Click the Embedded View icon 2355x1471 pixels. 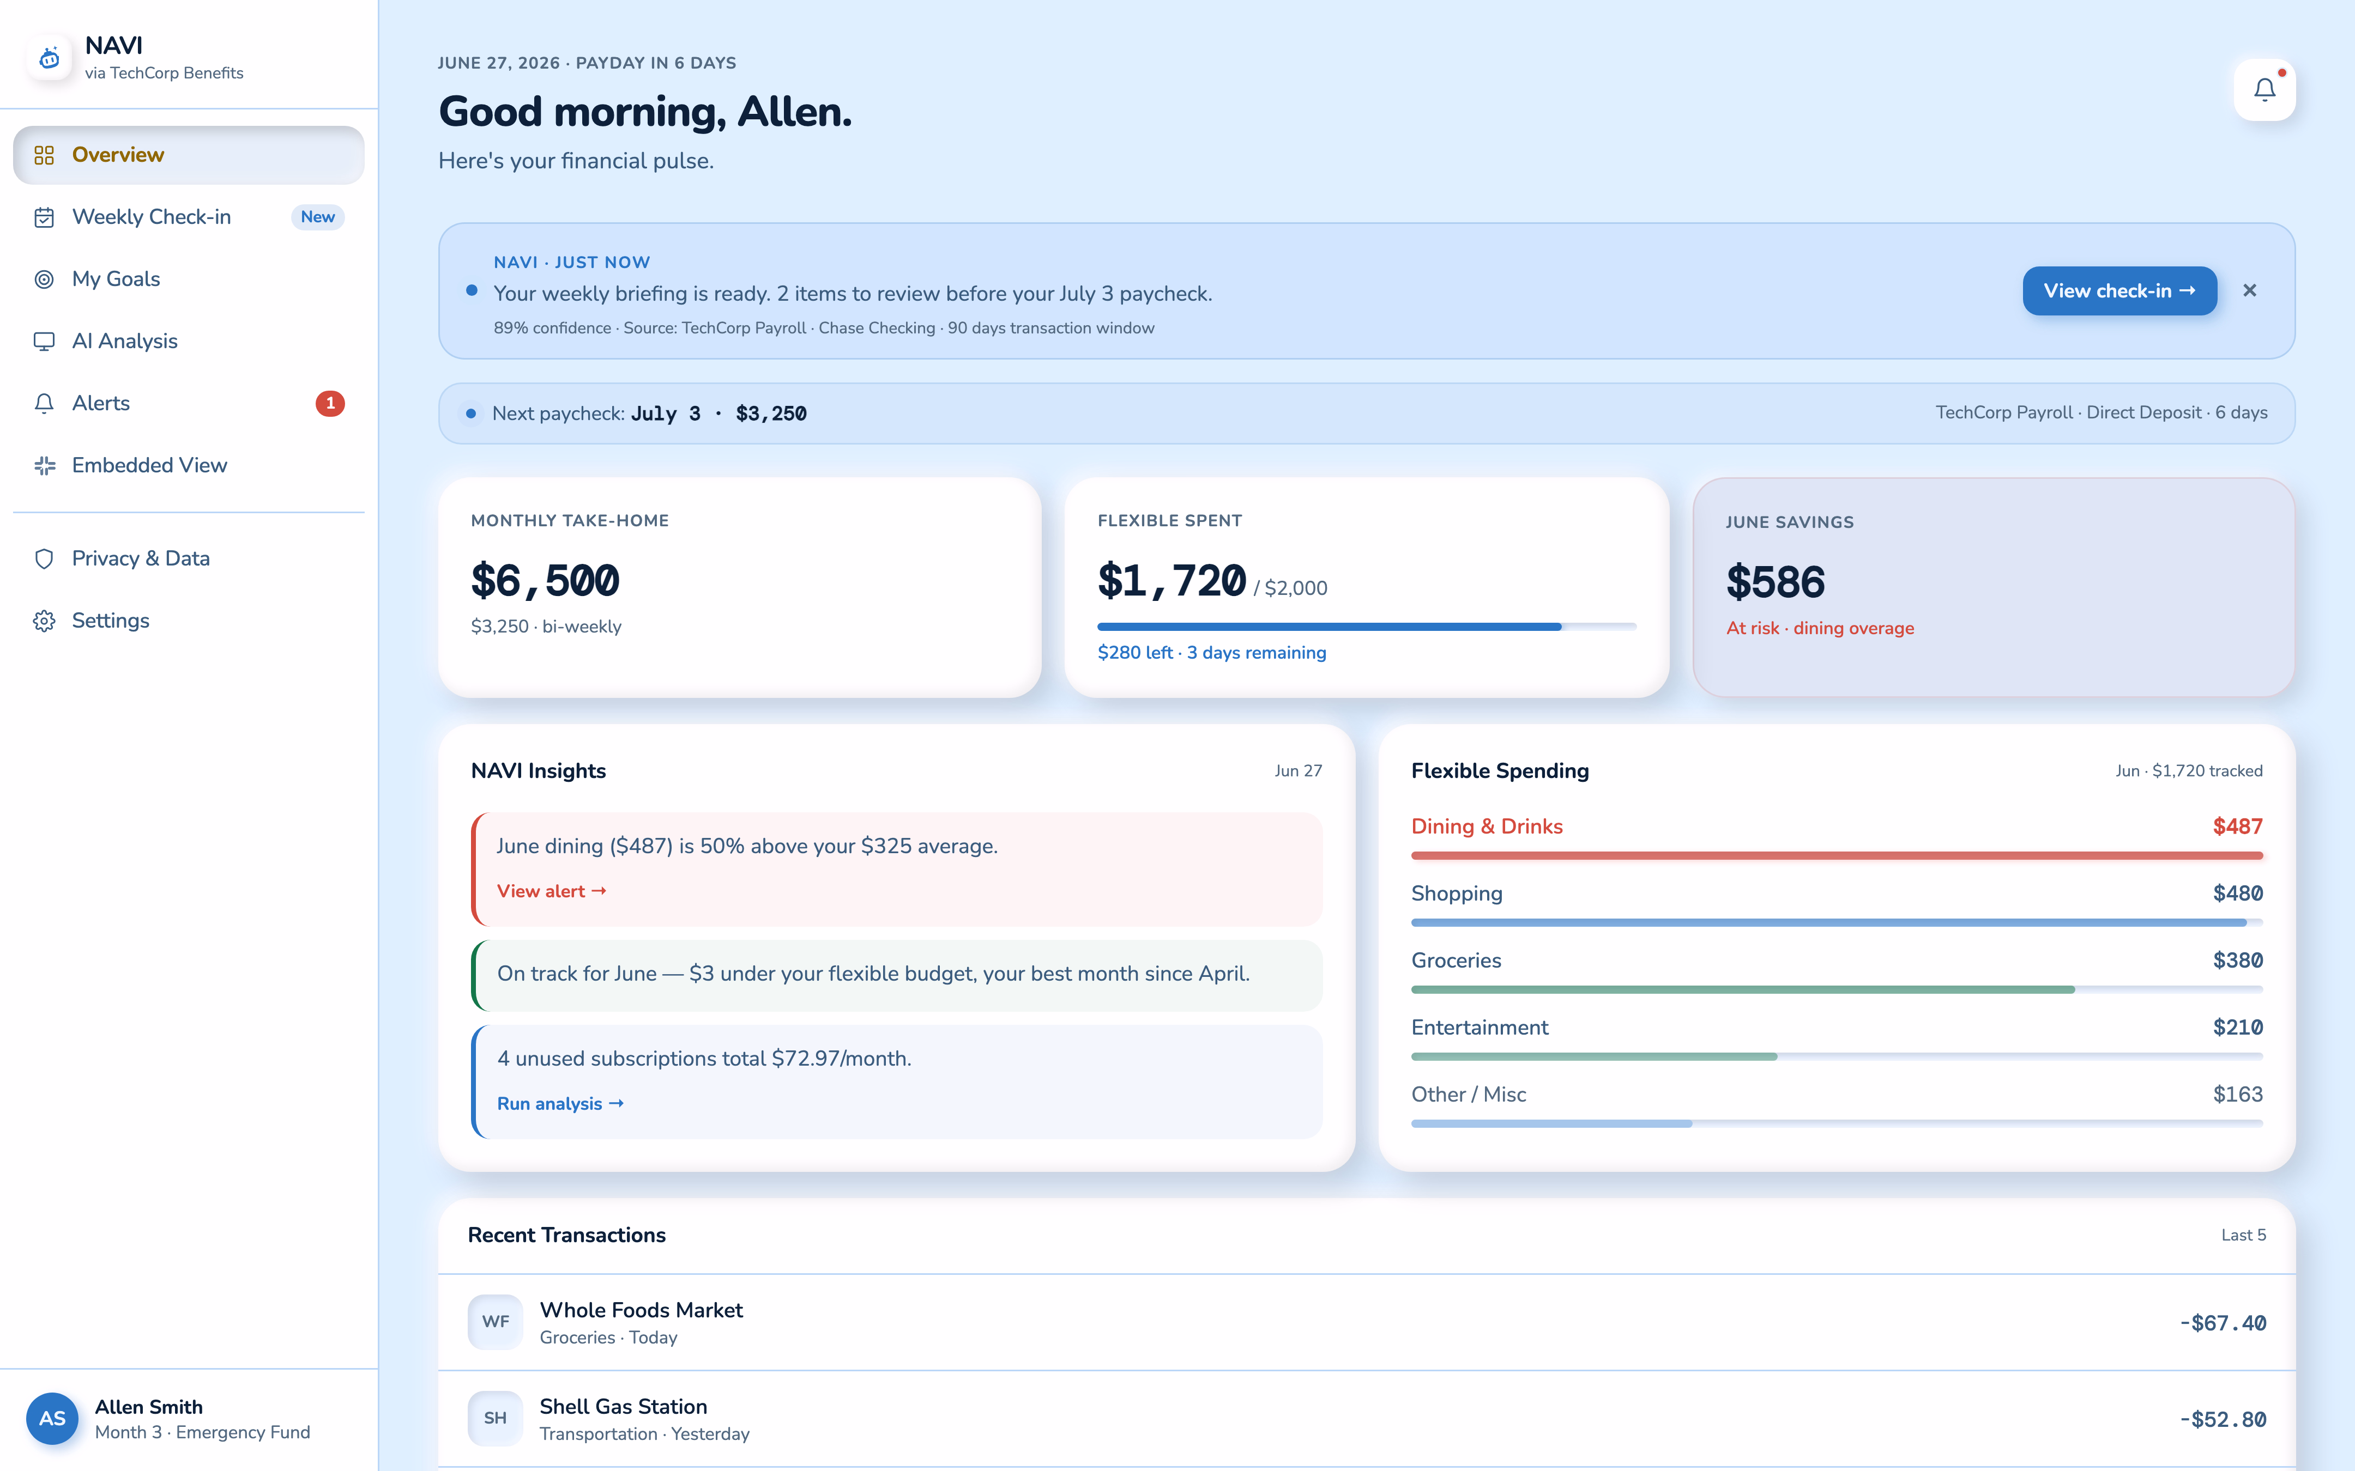[x=44, y=466]
